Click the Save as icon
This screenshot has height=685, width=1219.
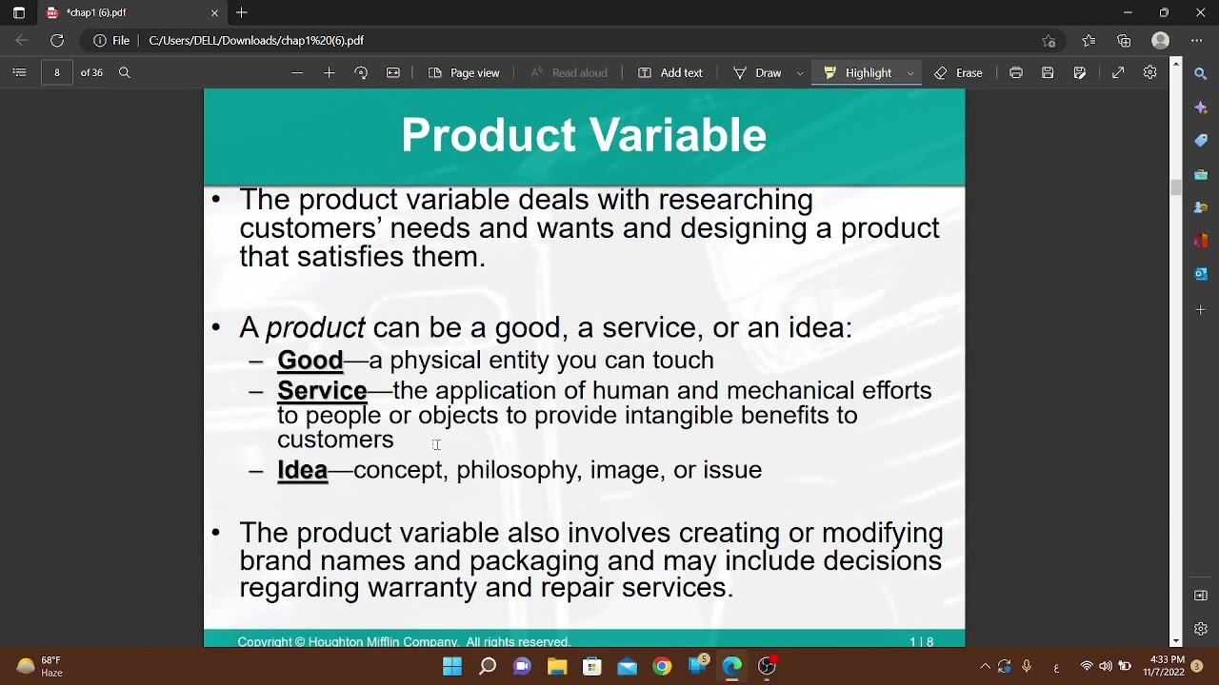pos(1080,72)
